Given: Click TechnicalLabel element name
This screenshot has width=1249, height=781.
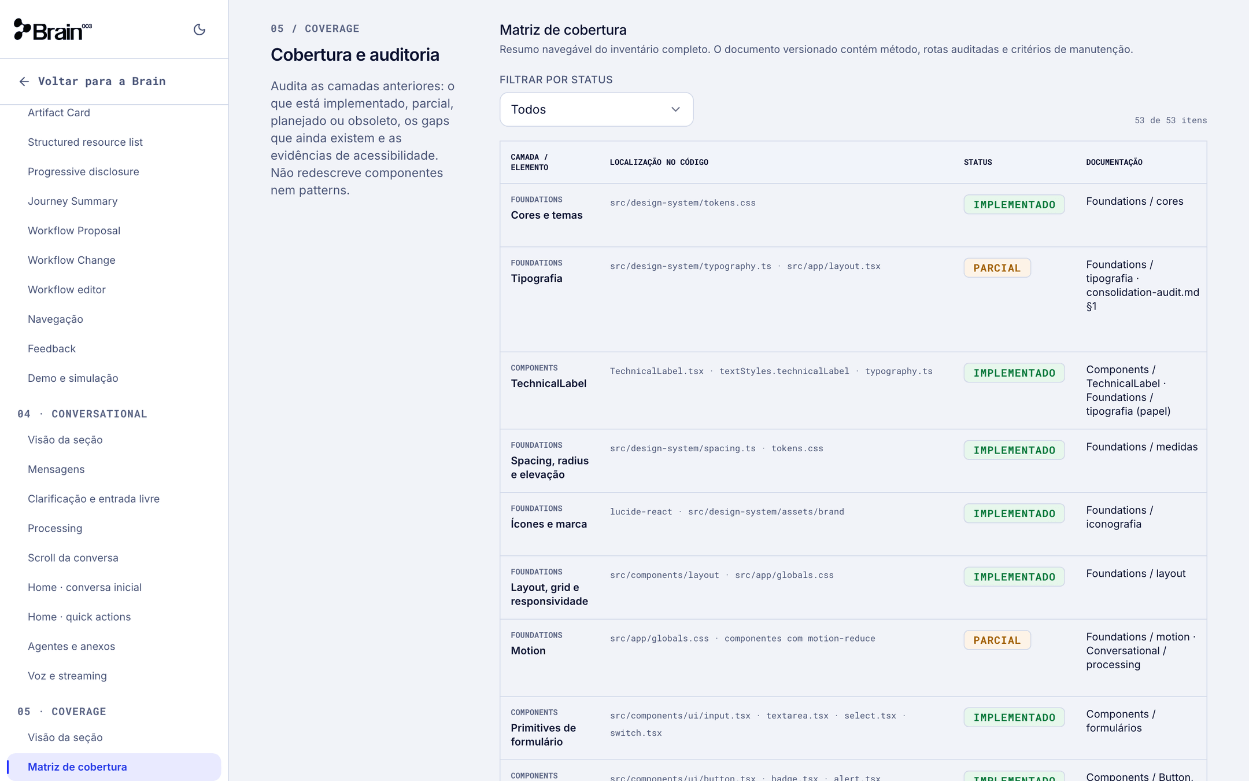Looking at the screenshot, I should coord(548,384).
